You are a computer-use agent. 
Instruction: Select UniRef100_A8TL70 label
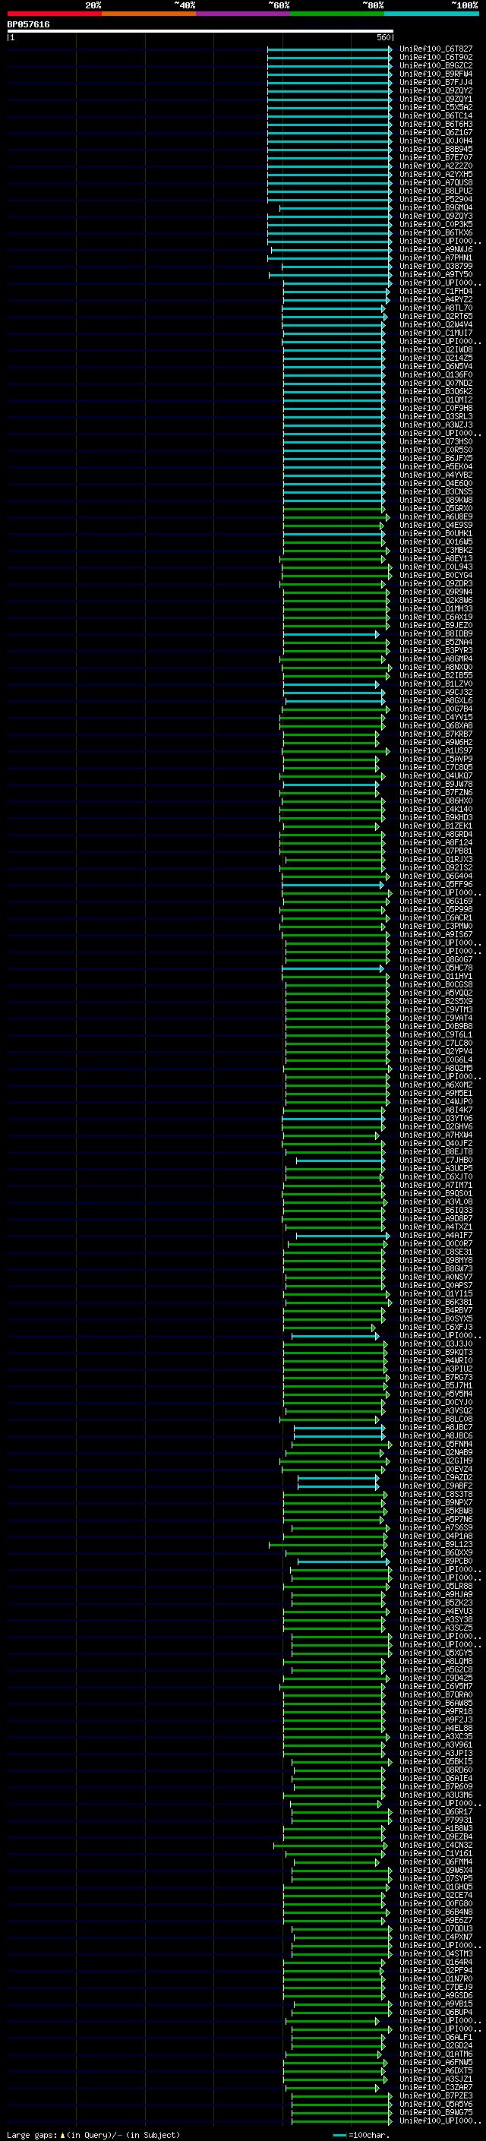(436, 308)
